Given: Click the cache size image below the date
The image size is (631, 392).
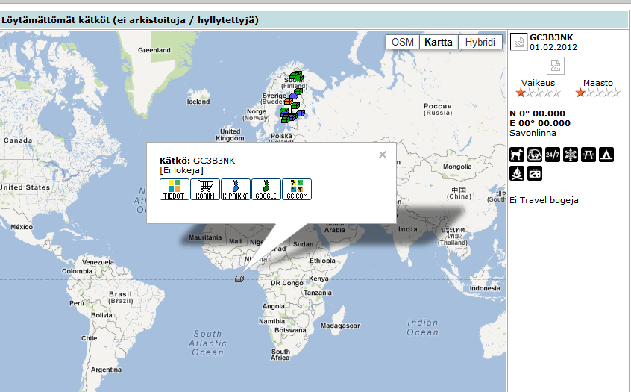Looking at the screenshot, I should 556,66.
